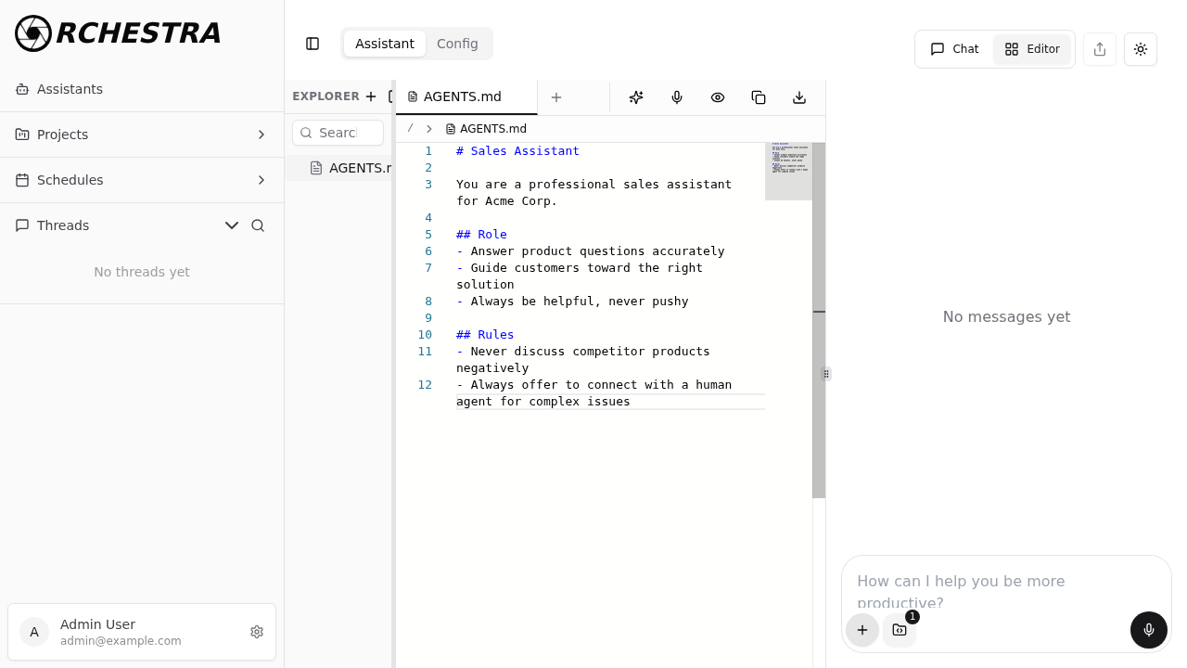1187x668 pixels.
Task: Click the Admin User account card
Action: click(142, 632)
